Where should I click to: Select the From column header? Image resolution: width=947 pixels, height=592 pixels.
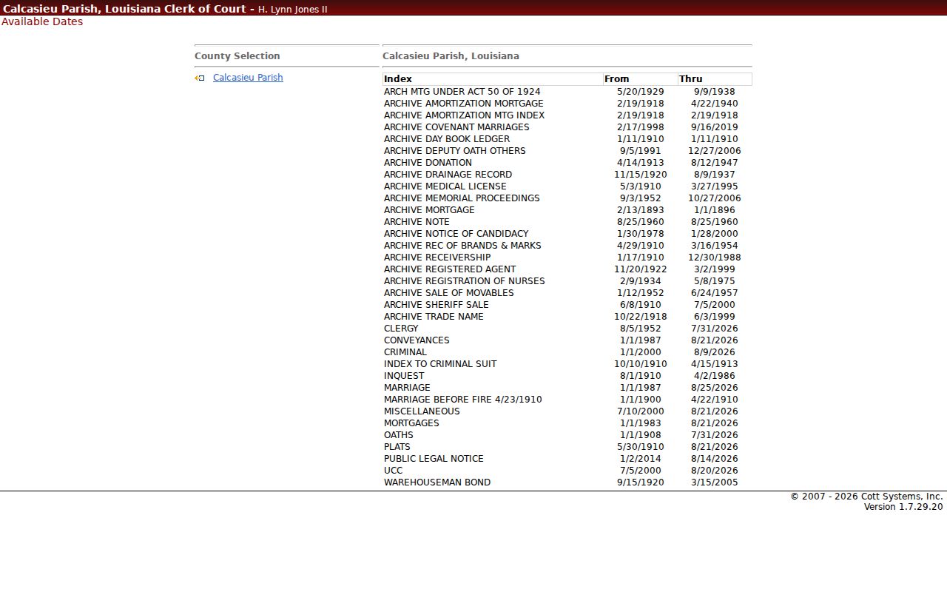coord(641,79)
